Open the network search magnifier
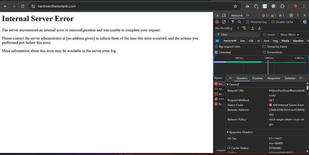This screenshot has height=155, width=309. coord(240,22)
